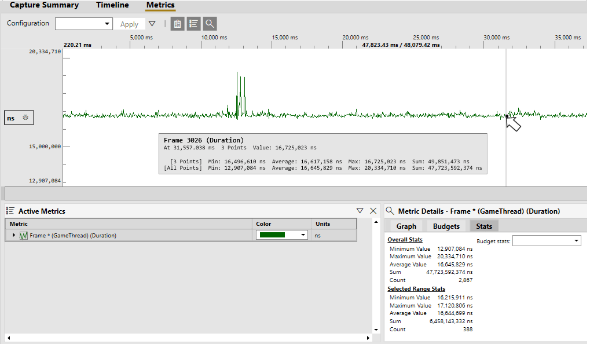Select the Graph tab in Metric Details
This screenshot has height=344, width=590.
[x=406, y=226]
